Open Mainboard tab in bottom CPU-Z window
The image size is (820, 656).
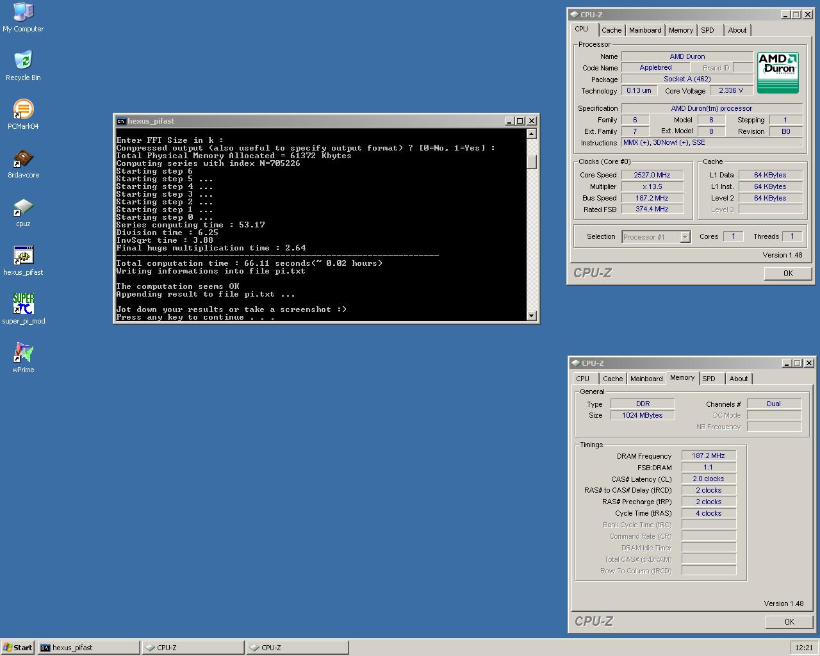tap(646, 379)
